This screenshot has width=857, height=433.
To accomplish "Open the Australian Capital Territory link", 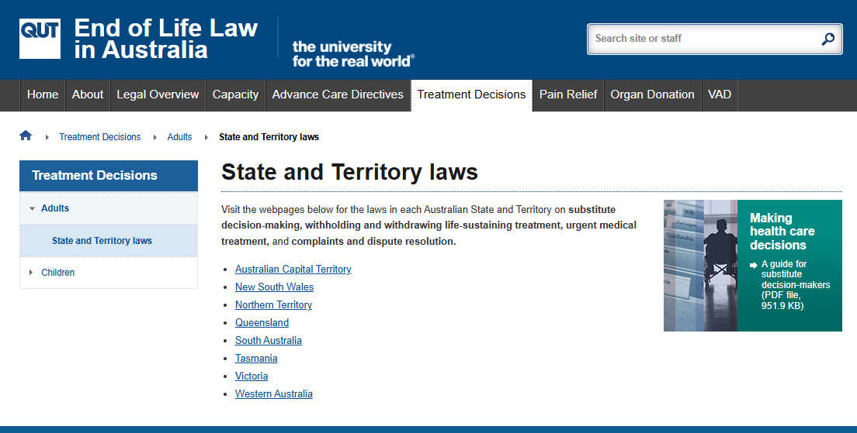I will [x=293, y=269].
